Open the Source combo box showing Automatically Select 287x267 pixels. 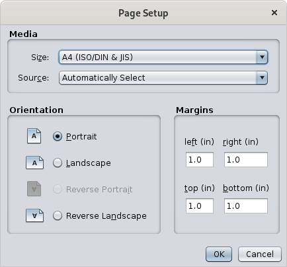(163, 77)
